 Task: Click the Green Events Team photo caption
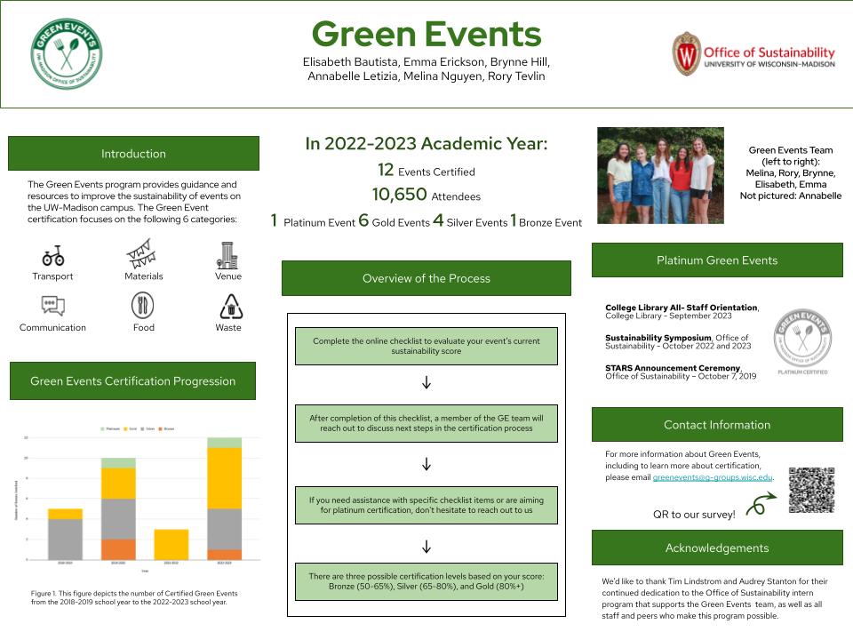point(791,172)
